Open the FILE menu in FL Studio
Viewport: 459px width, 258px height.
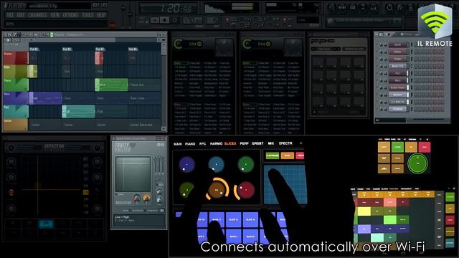[x=9, y=15]
